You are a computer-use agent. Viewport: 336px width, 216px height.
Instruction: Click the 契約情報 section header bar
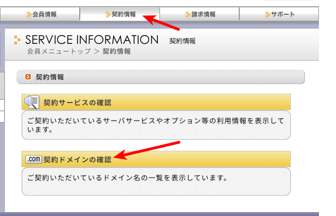(161, 77)
